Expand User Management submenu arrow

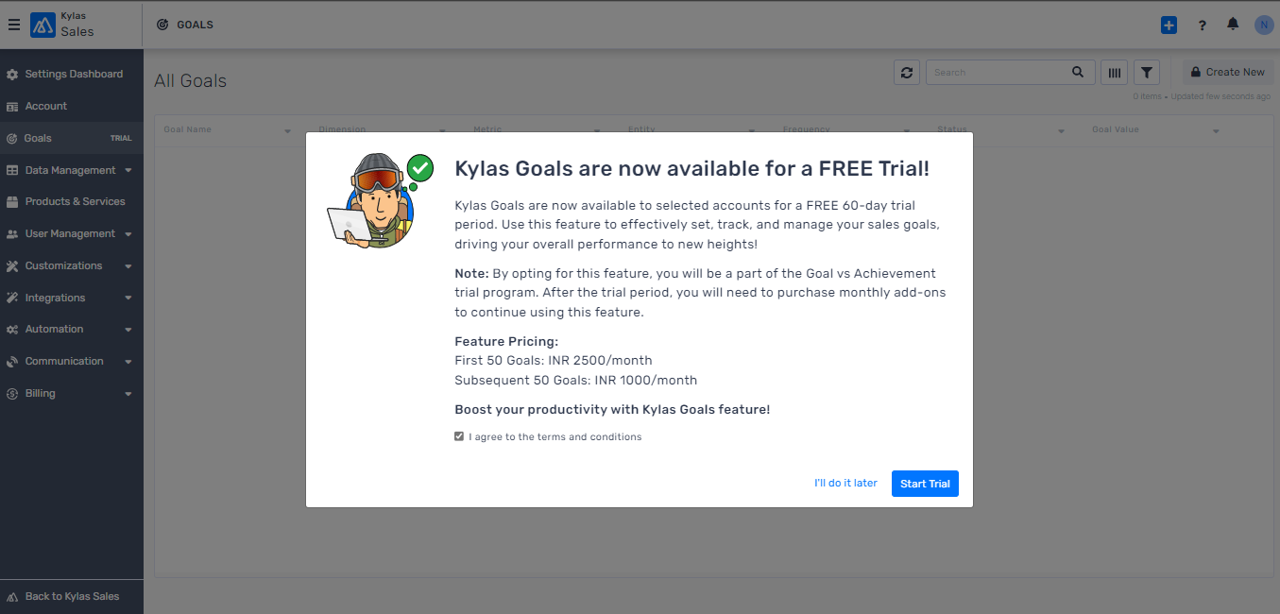(x=128, y=234)
